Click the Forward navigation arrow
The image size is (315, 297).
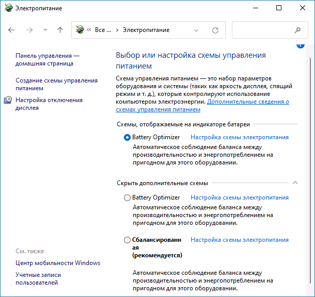pos(29,30)
